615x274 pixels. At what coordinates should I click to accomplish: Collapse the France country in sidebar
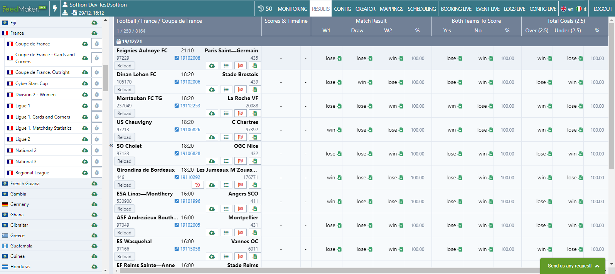(x=17, y=33)
